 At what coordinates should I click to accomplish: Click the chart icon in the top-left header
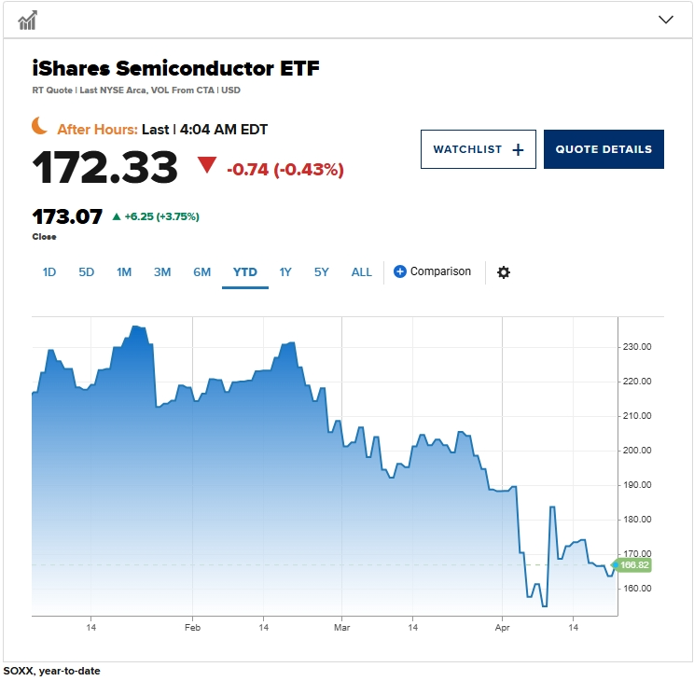point(27,20)
